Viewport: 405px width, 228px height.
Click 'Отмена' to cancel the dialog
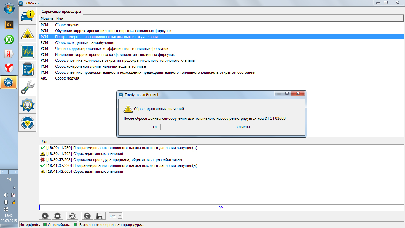[x=243, y=127]
